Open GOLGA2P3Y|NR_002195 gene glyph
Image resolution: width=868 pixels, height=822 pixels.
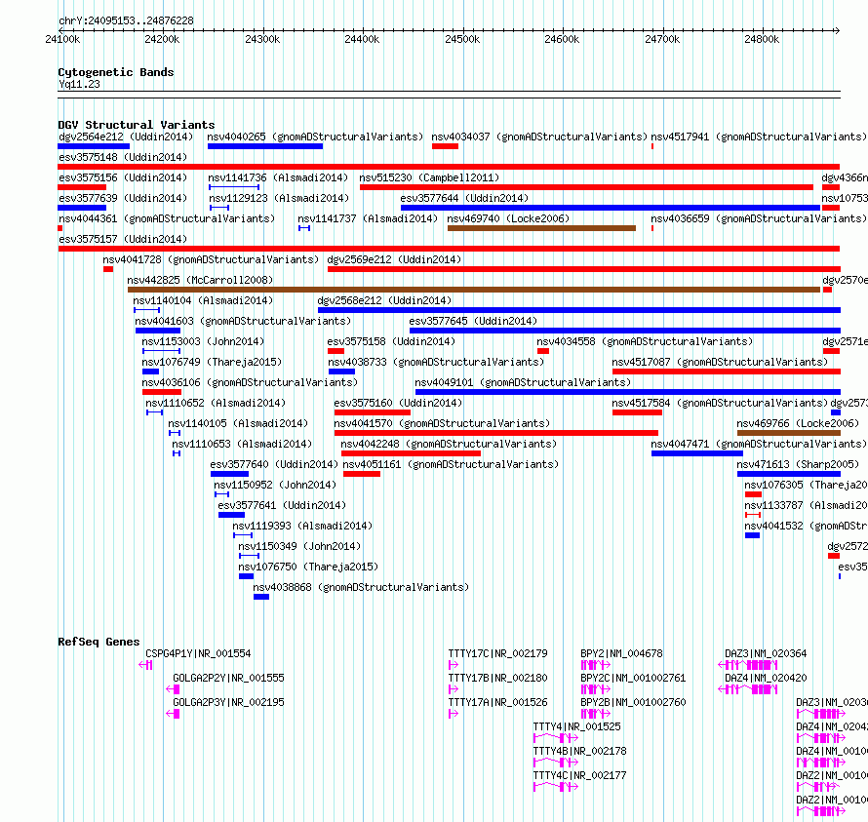point(173,714)
